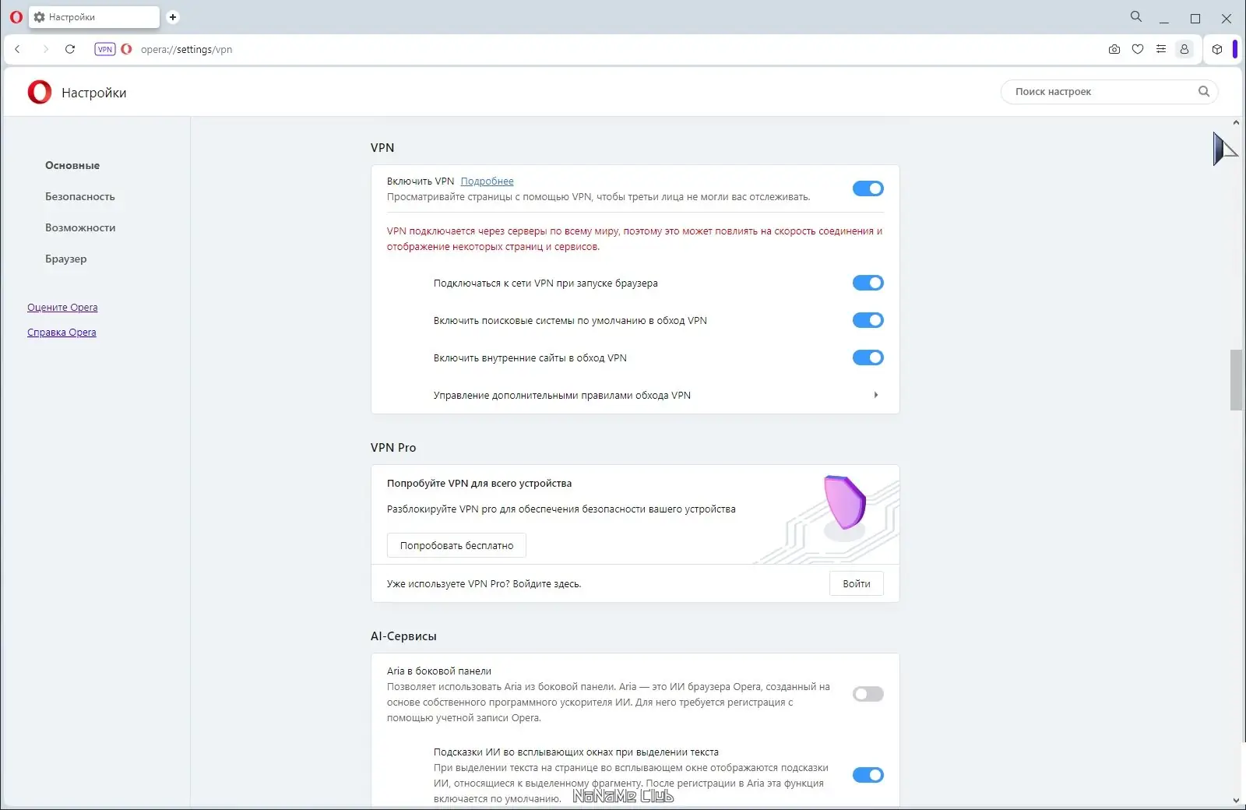Viewport: 1246px width, 810px height.
Task: Open the Opera main menu
Action: 16,16
